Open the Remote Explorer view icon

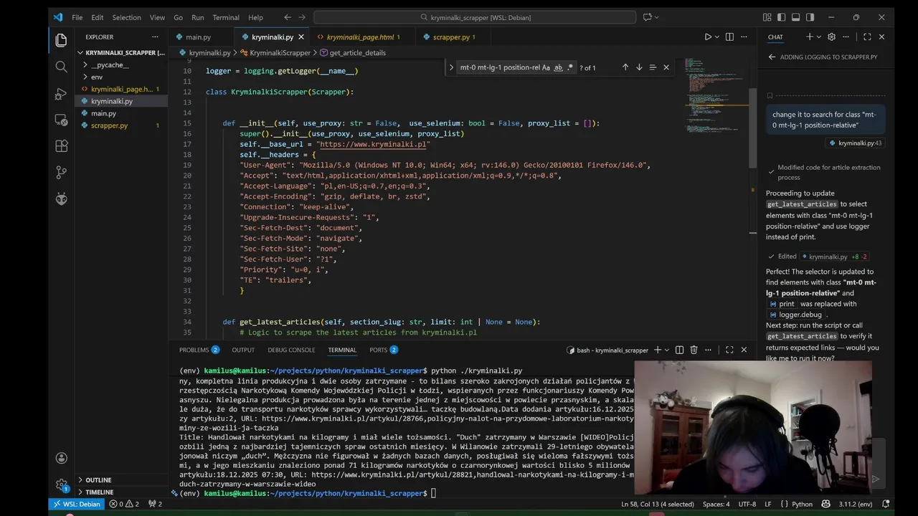click(61, 120)
